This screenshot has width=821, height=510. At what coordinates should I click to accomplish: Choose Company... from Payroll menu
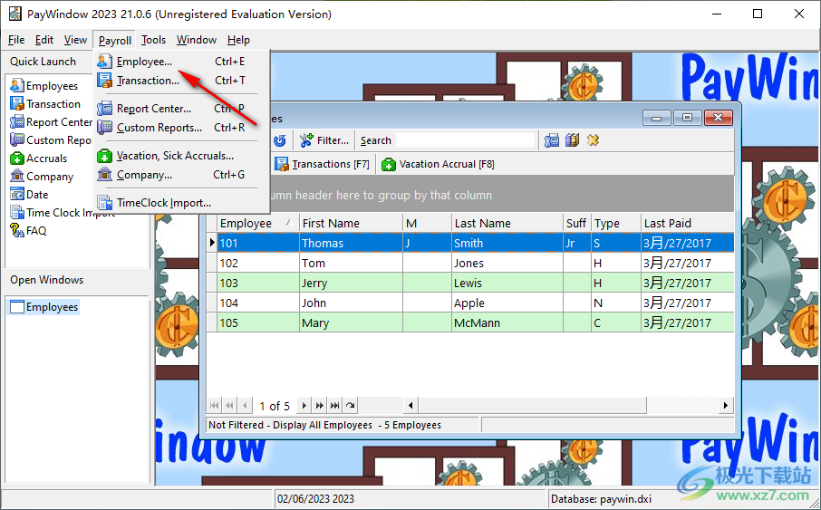181,174
